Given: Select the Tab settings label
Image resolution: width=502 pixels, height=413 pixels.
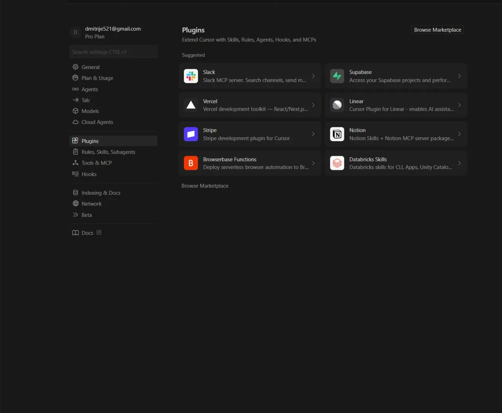Looking at the screenshot, I should click(85, 100).
